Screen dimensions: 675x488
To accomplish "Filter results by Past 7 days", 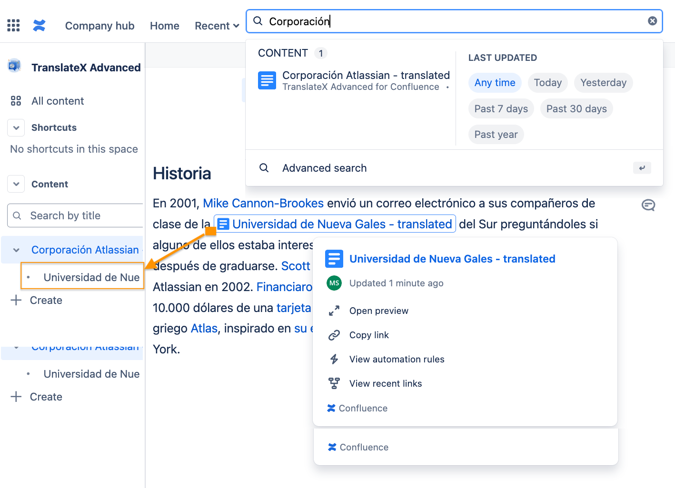I will 501,109.
